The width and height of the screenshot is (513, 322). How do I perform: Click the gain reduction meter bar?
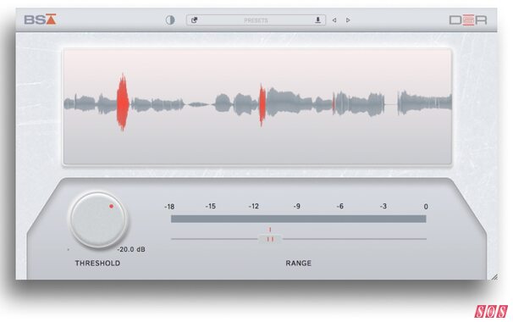298,219
